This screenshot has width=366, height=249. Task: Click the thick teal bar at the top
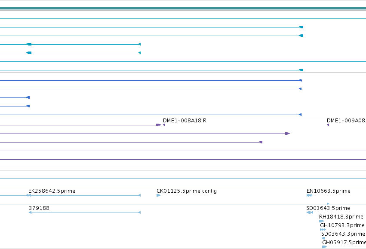tap(183, 8)
